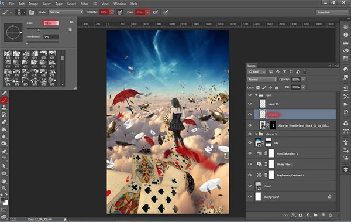Open the Essentials workspace dropdown

[x=332, y=12]
